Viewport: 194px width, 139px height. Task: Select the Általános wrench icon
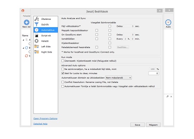[x=37, y=19]
